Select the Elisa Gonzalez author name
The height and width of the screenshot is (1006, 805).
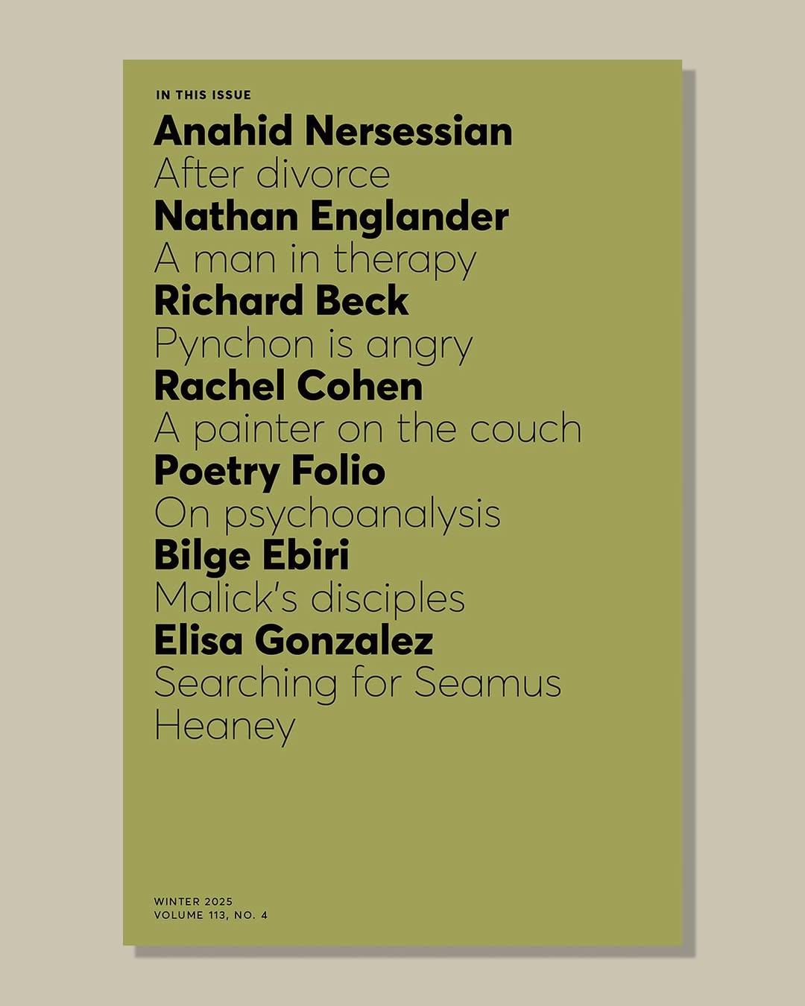point(293,641)
